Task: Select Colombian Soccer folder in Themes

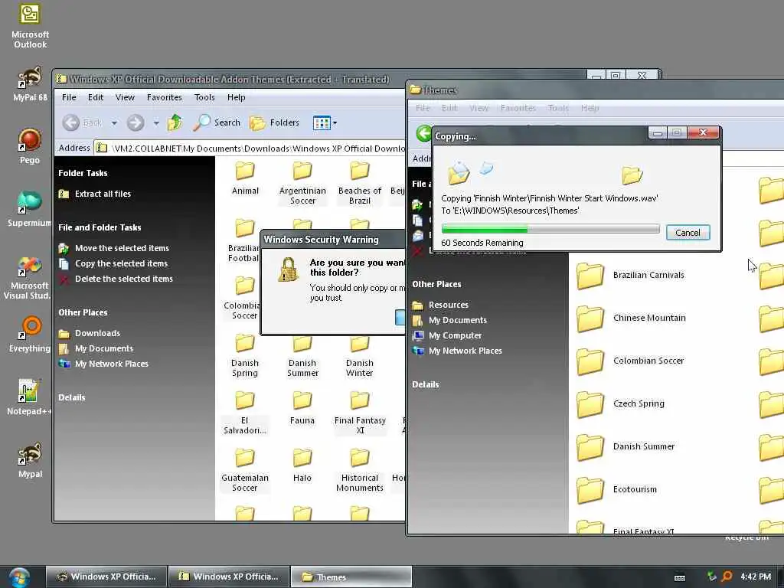Action: click(630, 361)
